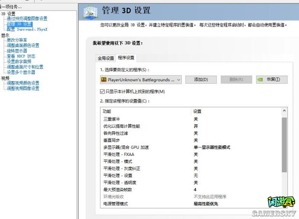Toggle 只显示本计算机上找到的程序 checkbox

(x=102, y=91)
